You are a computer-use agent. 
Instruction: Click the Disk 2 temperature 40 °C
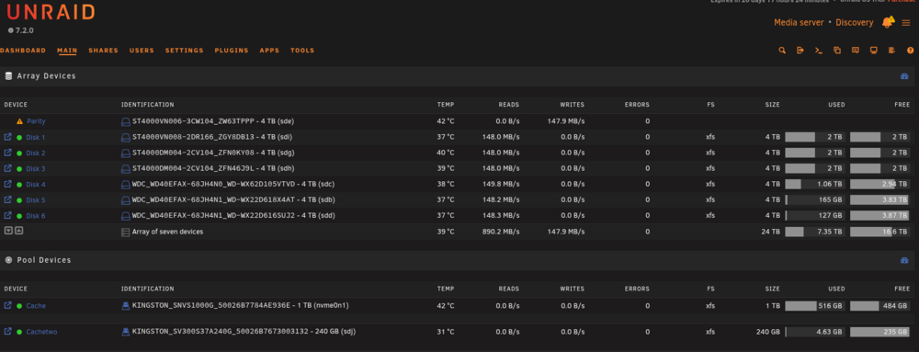pos(446,153)
